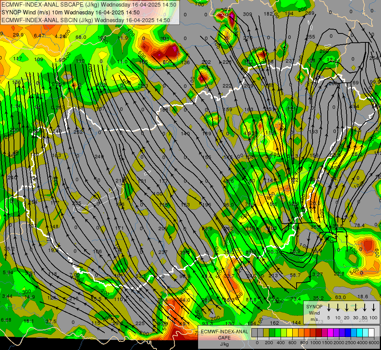Click the 37.5 value on the map
Screen dimensions: 381x350
51,322
